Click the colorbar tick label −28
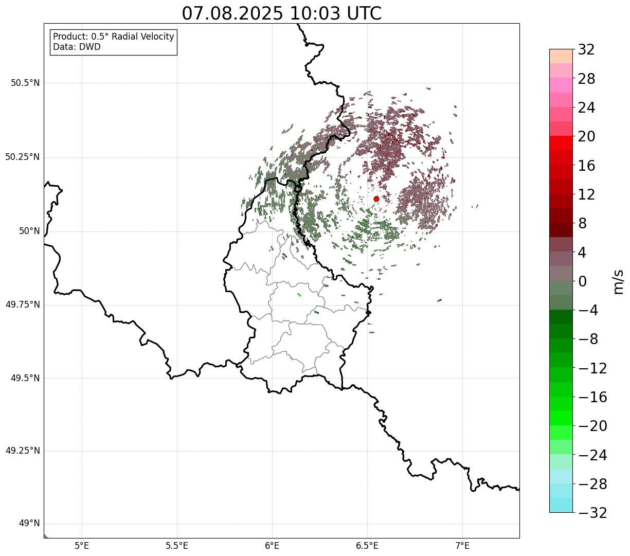The height and width of the screenshot is (556, 630). click(x=592, y=484)
